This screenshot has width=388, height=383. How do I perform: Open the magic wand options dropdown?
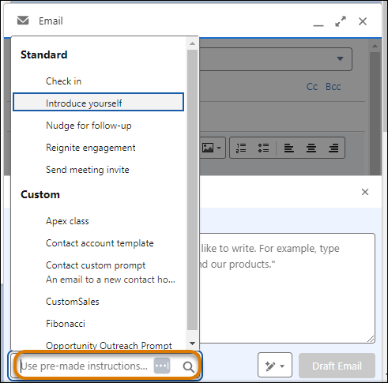point(275,365)
